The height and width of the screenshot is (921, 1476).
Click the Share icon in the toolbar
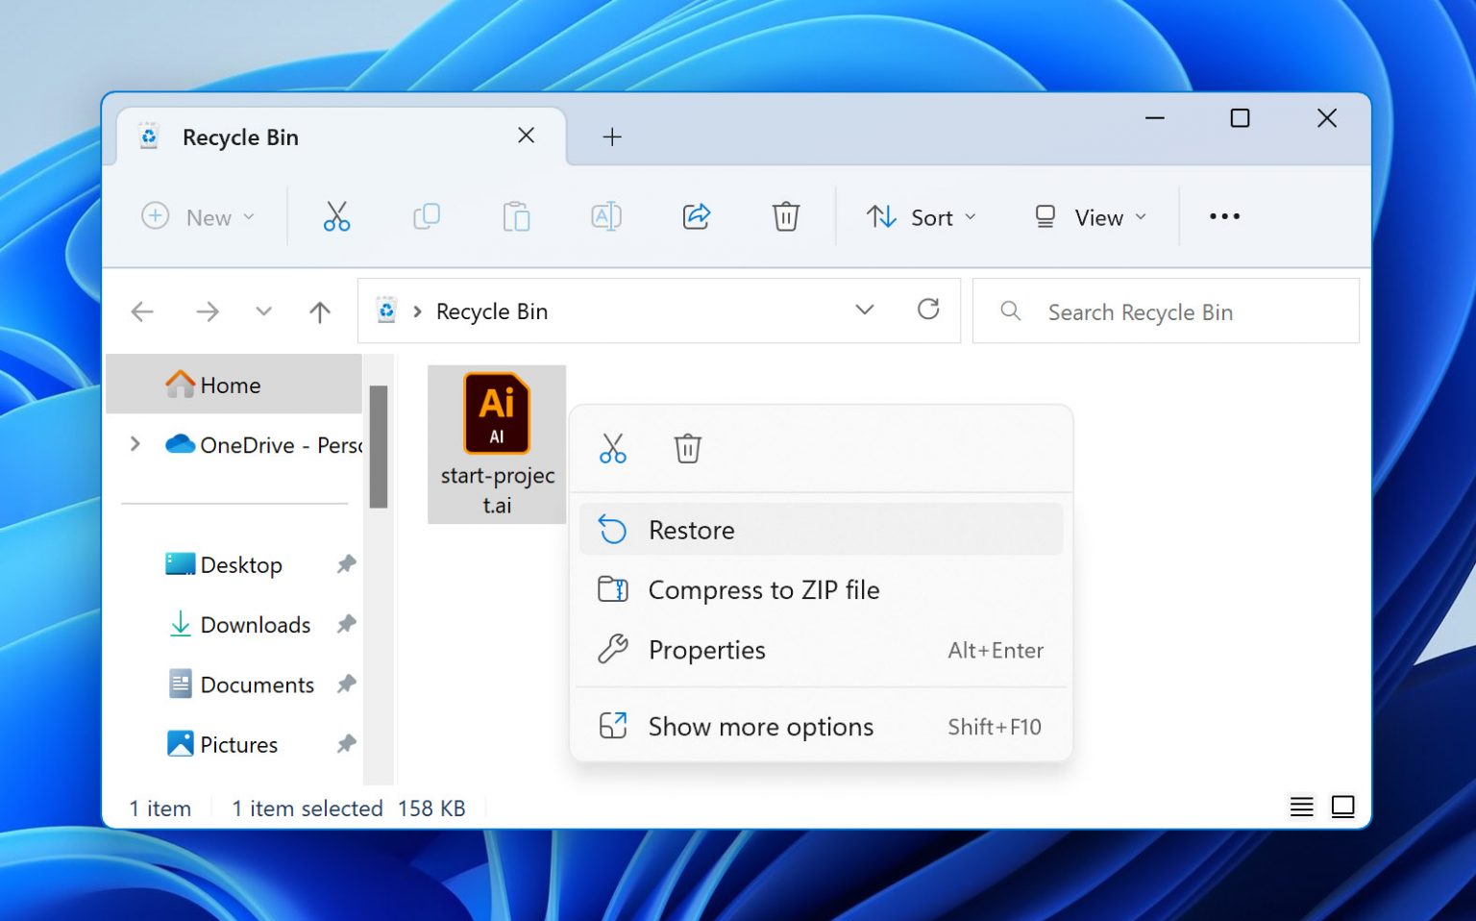(697, 216)
